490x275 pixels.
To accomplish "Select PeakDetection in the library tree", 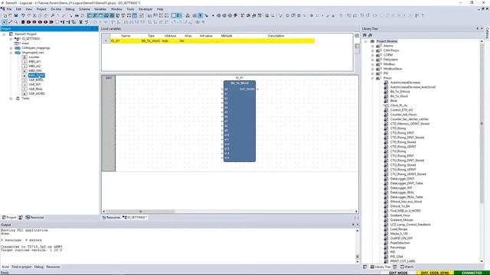I will (x=400, y=243).
